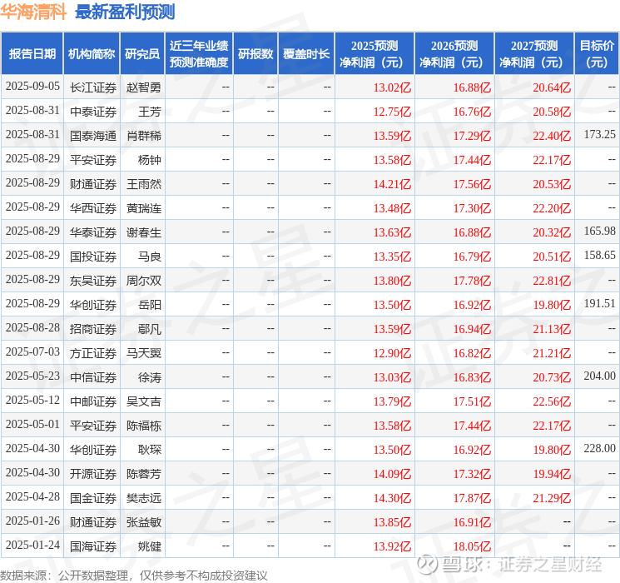Select the 国泰海通 institution cell
Screen dimensions: 620x583
[x=93, y=136]
